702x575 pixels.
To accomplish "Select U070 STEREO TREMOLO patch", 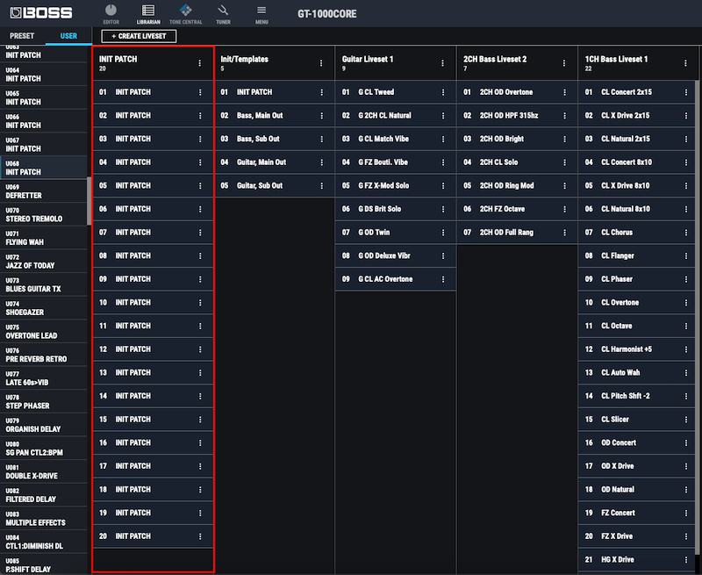I will 43,214.
